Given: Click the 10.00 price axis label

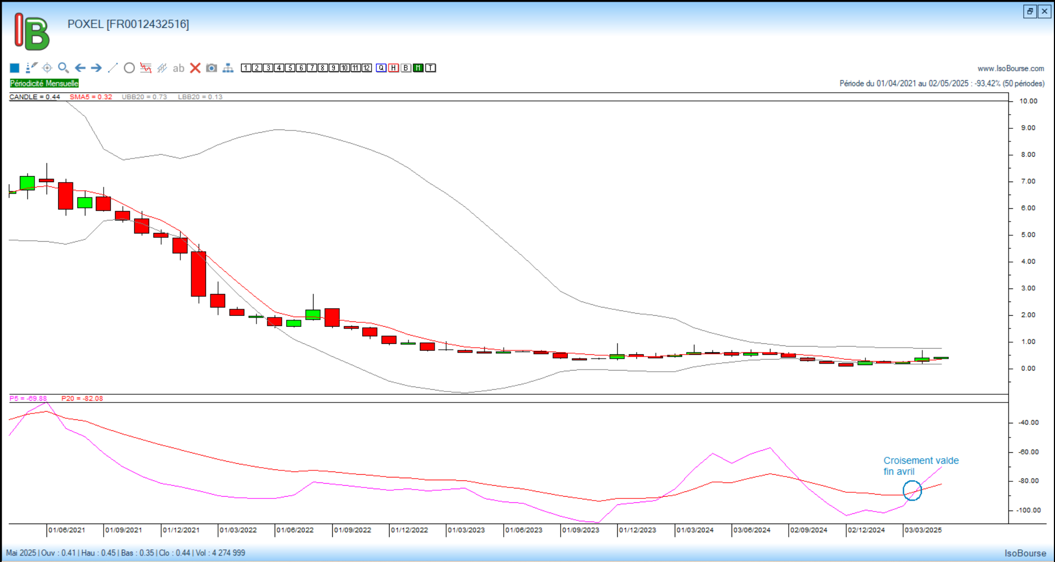Looking at the screenshot, I should pos(1029,101).
